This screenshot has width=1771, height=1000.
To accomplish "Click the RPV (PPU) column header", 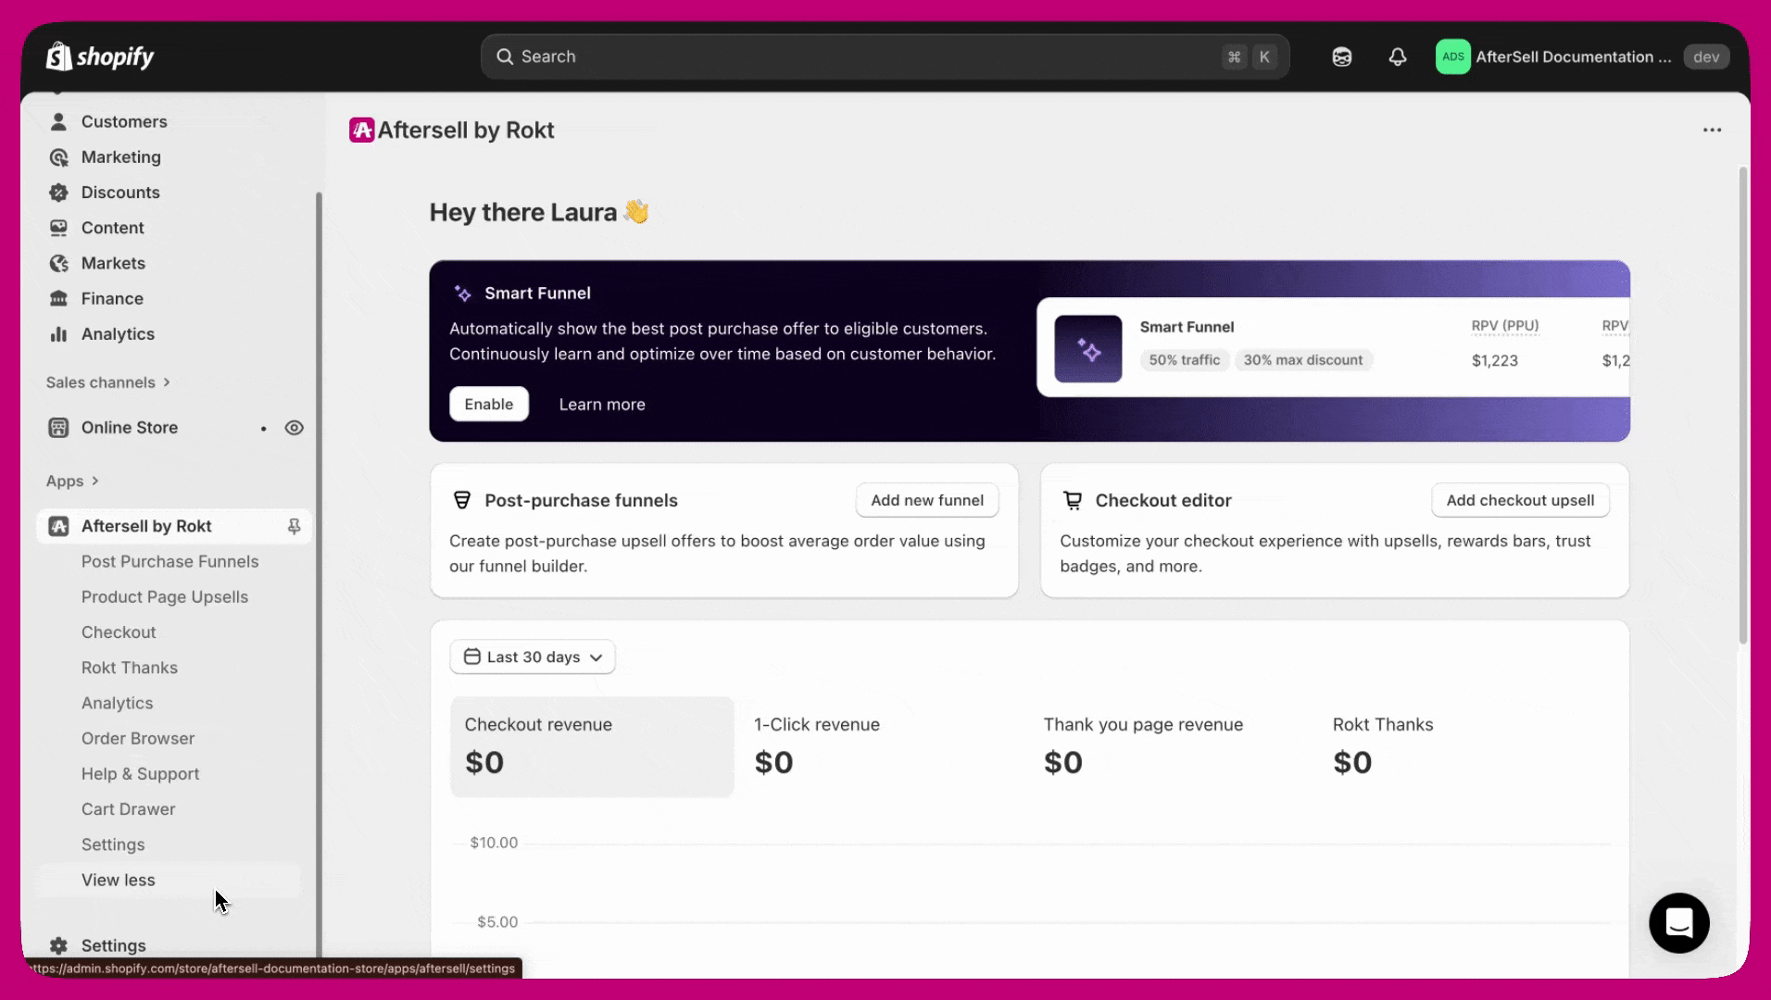I will (x=1504, y=326).
